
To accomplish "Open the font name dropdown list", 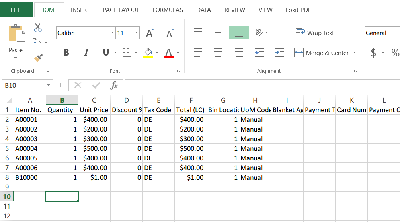I will (x=112, y=33).
